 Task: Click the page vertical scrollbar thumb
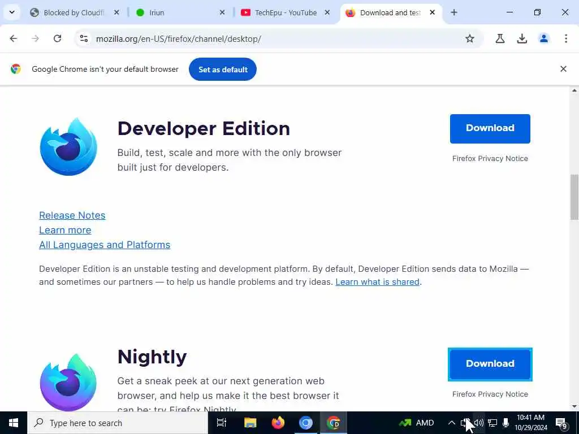coord(574,197)
